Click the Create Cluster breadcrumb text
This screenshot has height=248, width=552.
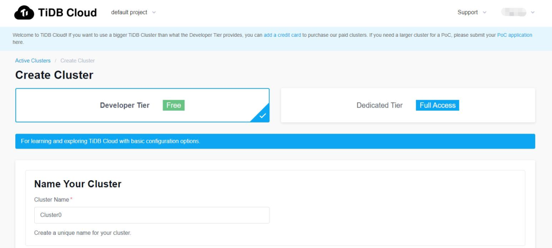click(78, 60)
